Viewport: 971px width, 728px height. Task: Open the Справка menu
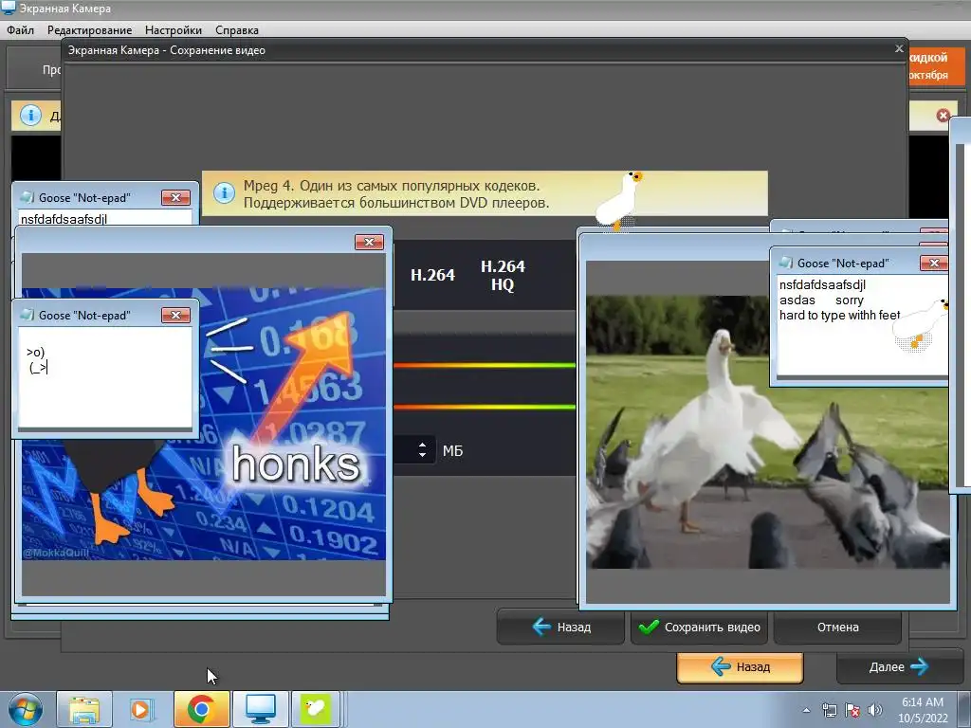point(237,29)
